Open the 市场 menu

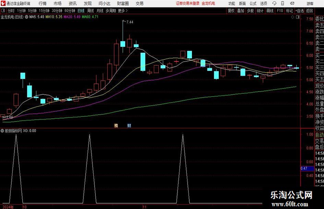[58, 3]
